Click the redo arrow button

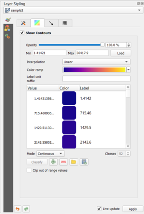pos(26,209)
